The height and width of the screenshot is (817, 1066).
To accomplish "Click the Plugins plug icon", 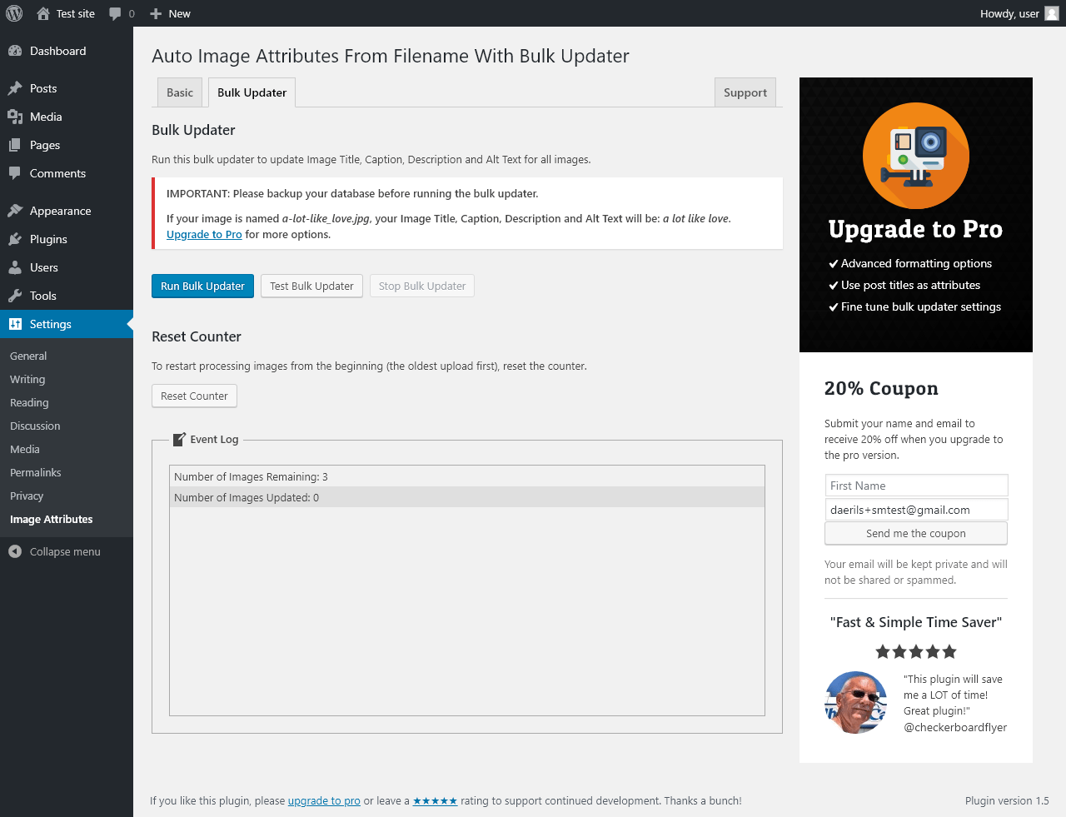I will click(x=15, y=239).
